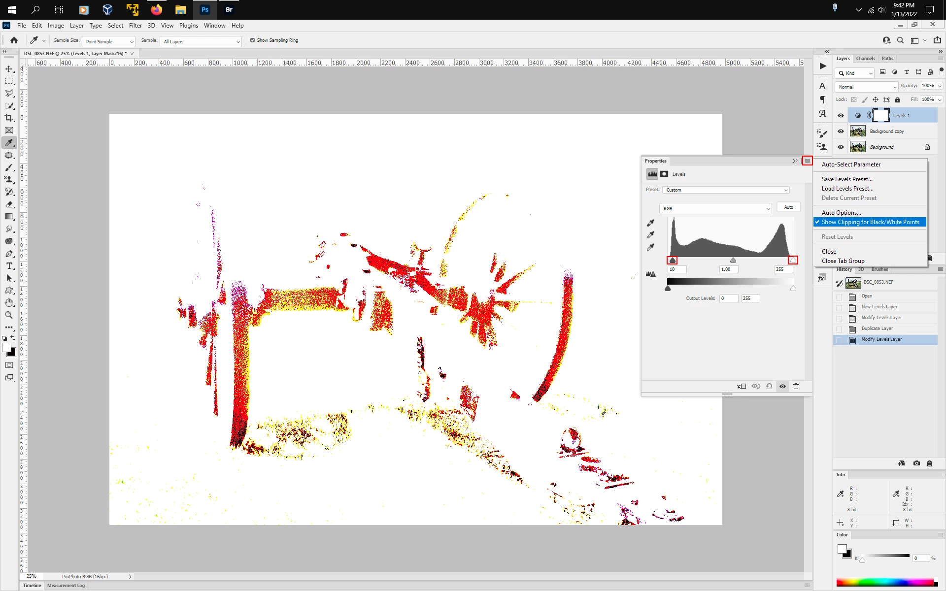Click the black point eyedropper in Levels
This screenshot has width=946, height=591.
(650, 223)
